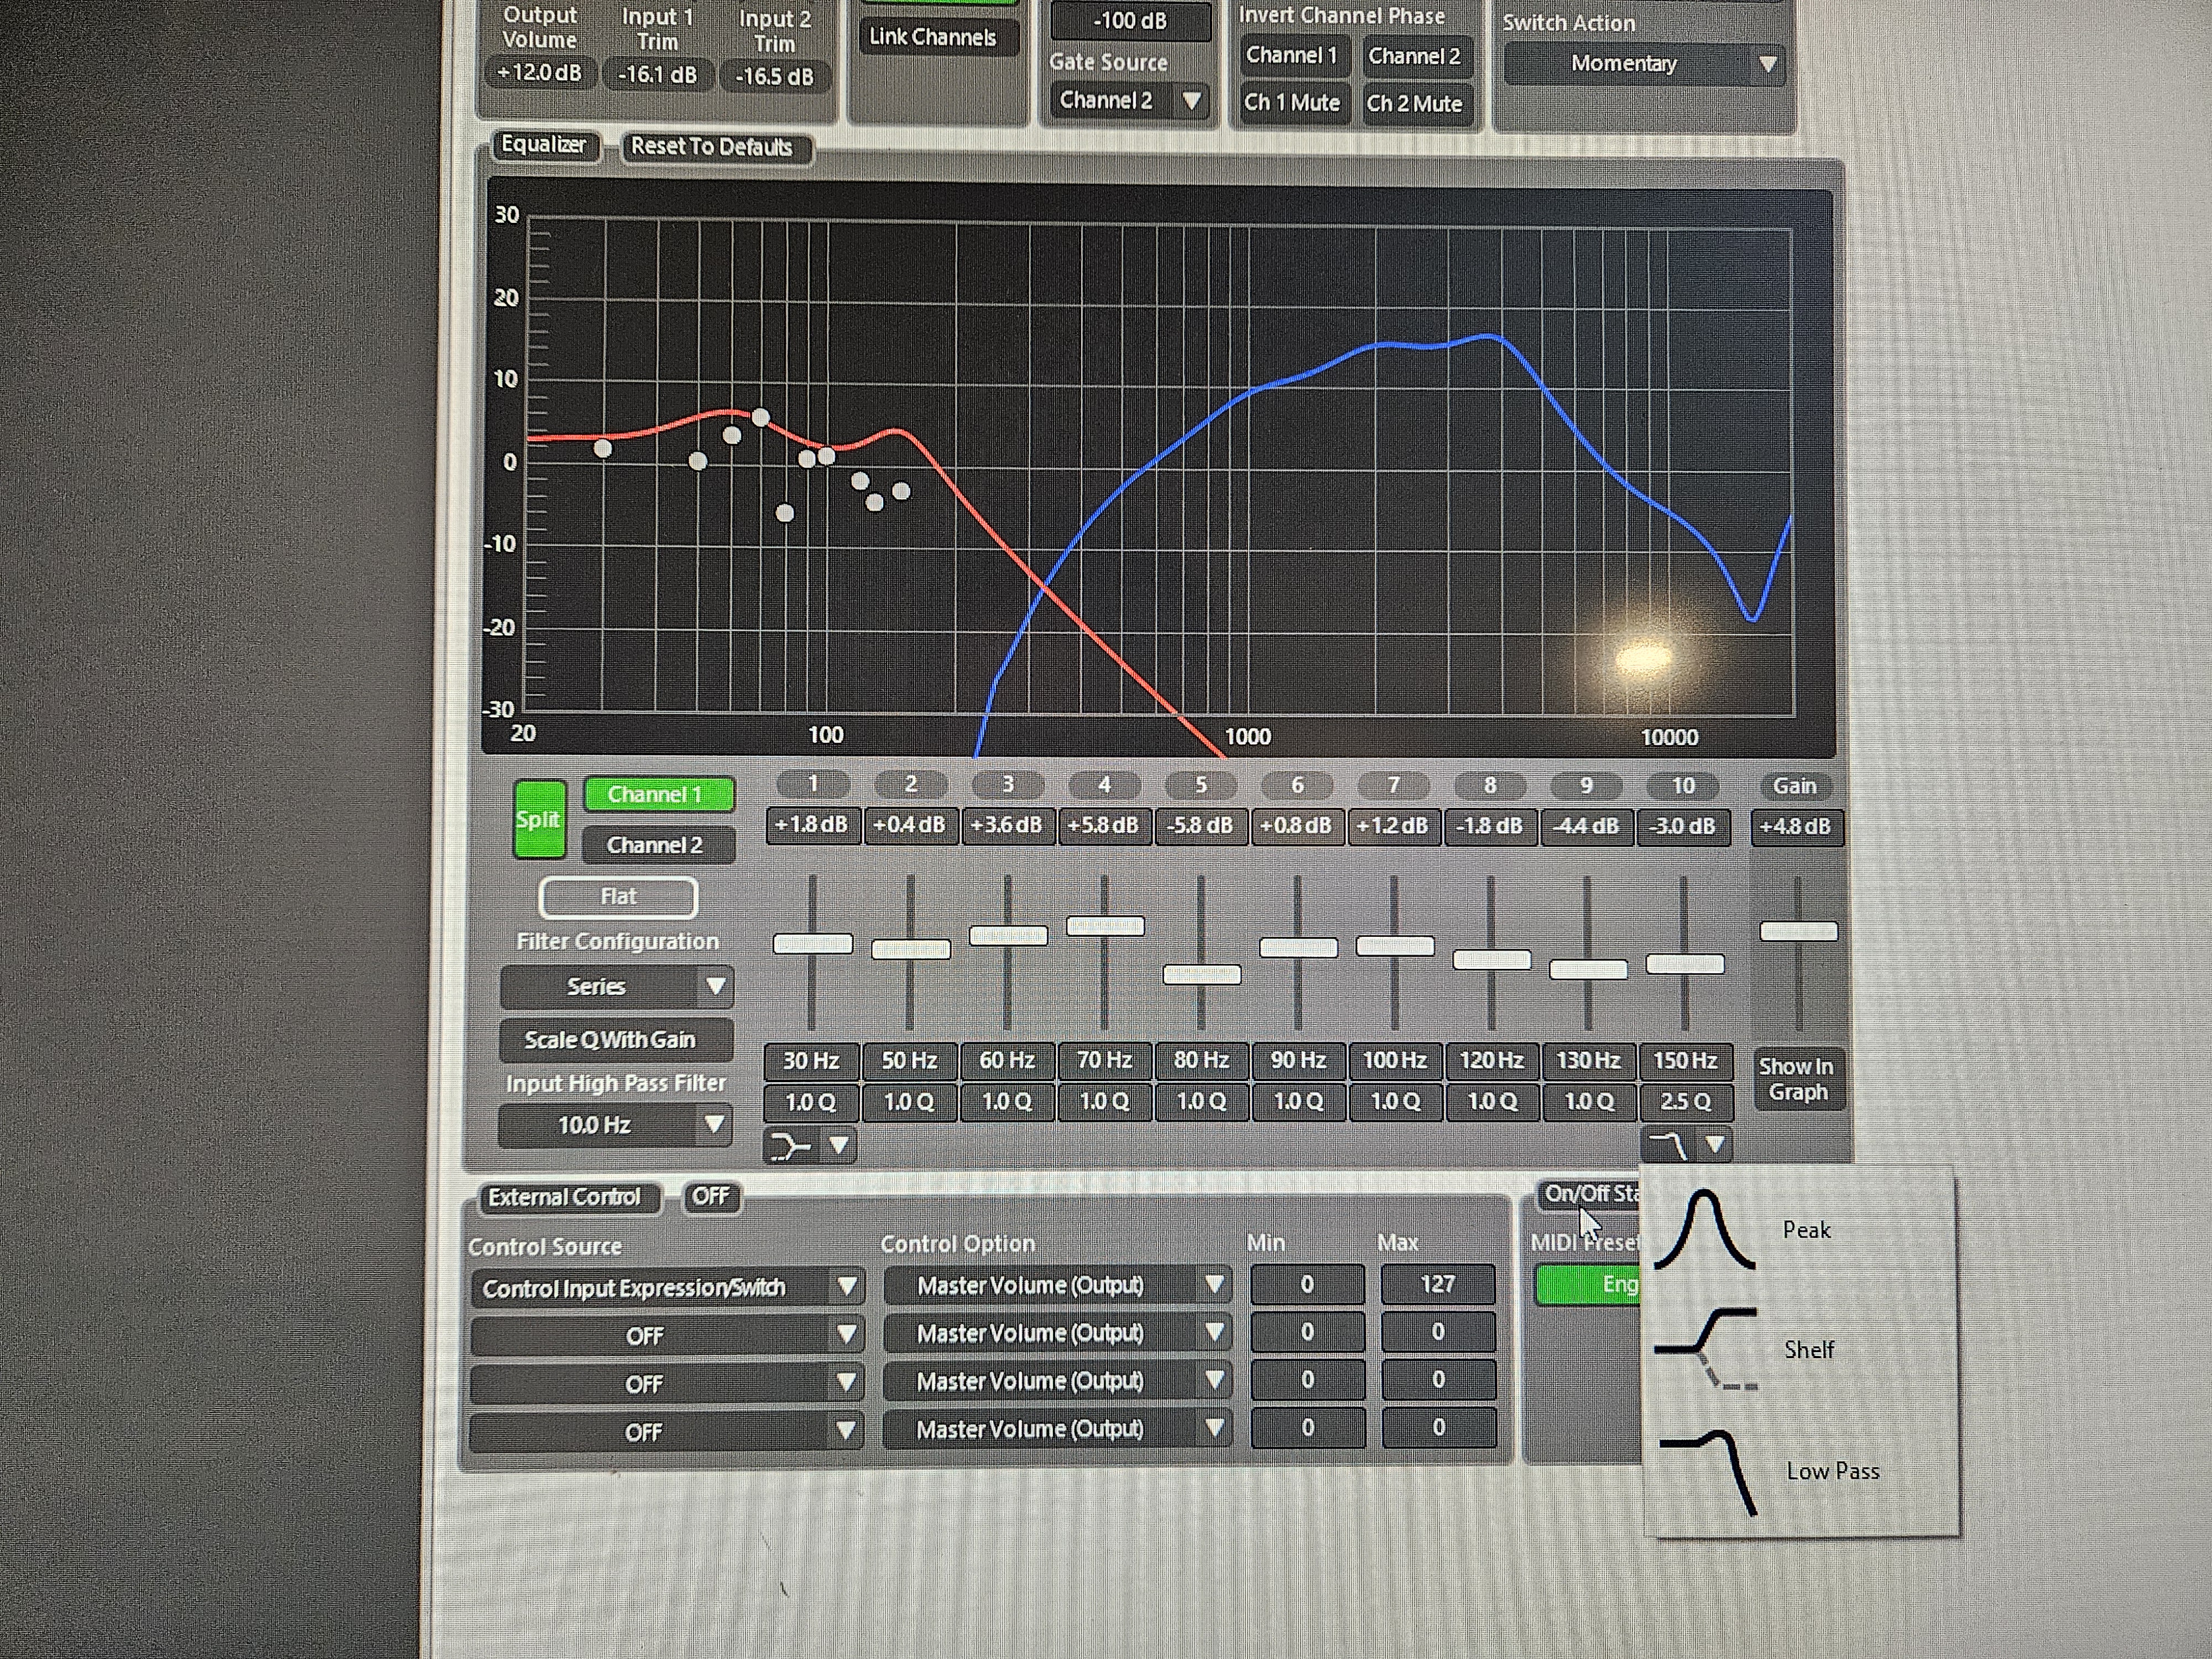Select the Channel 1 EQ tab
The height and width of the screenshot is (1659, 2212).
pos(656,794)
